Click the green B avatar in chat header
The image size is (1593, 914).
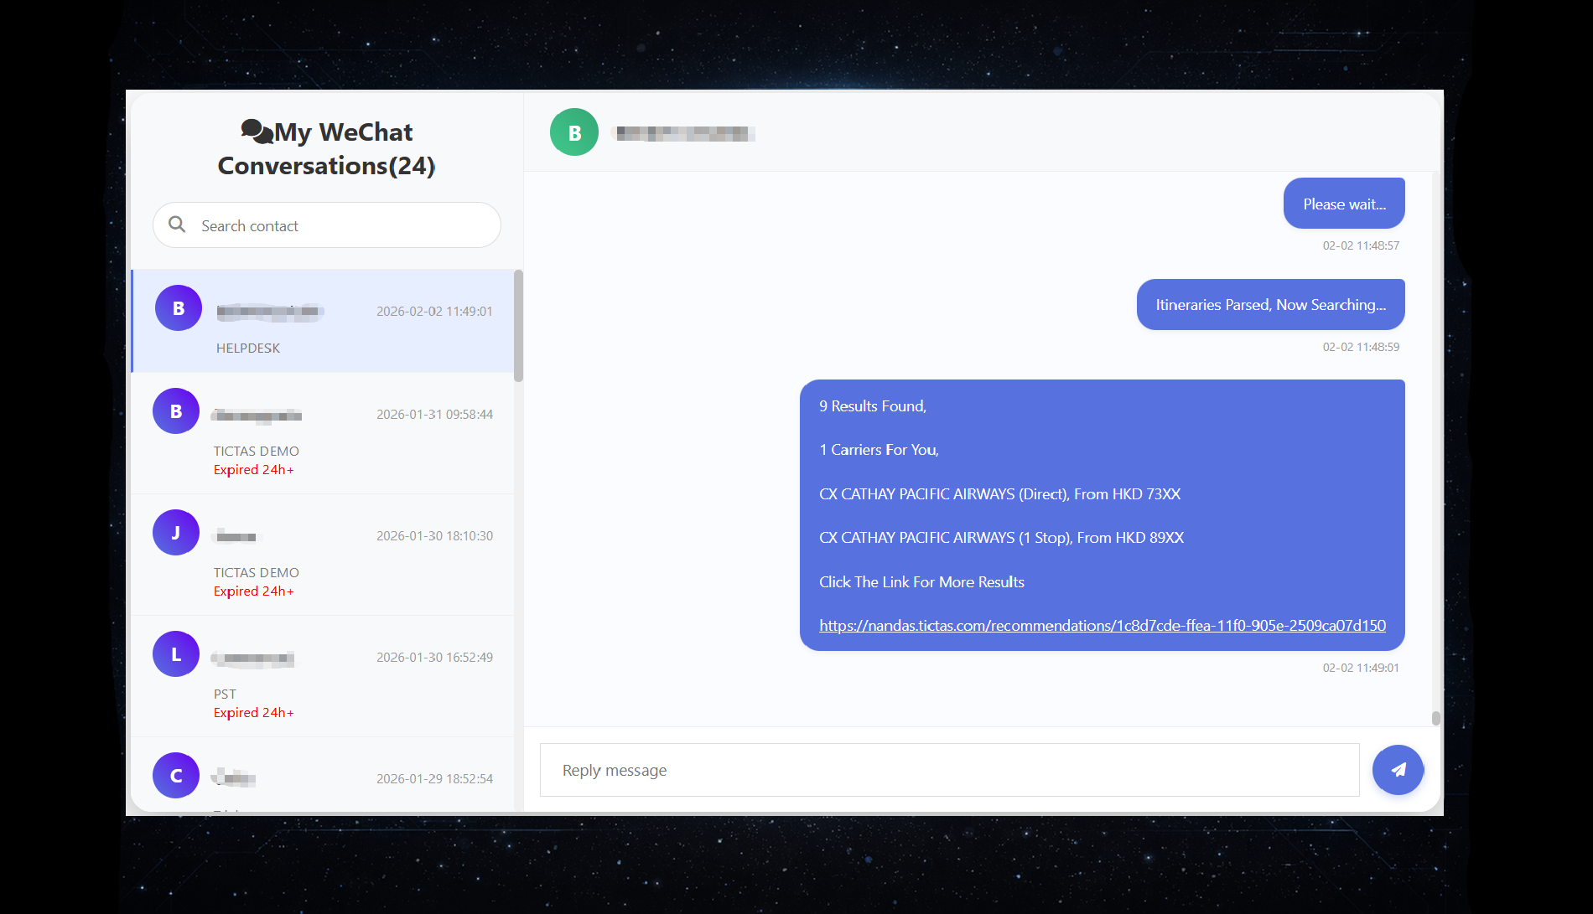tap(574, 132)
